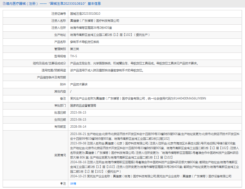Open the 详情 link

pos(73,183)
